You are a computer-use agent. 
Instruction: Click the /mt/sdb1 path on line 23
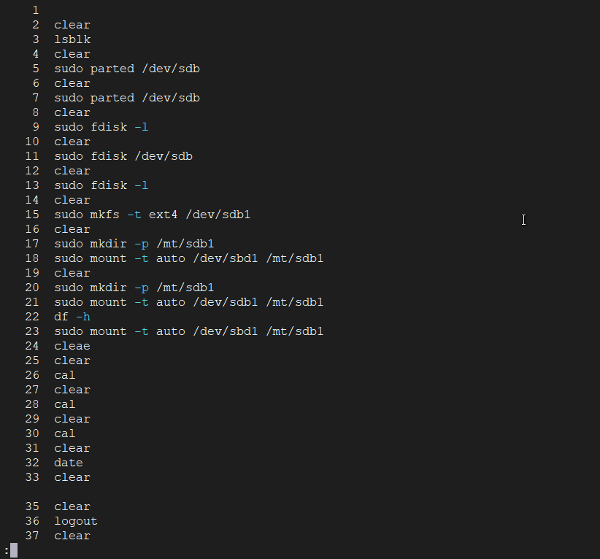(x=295, y=331)
